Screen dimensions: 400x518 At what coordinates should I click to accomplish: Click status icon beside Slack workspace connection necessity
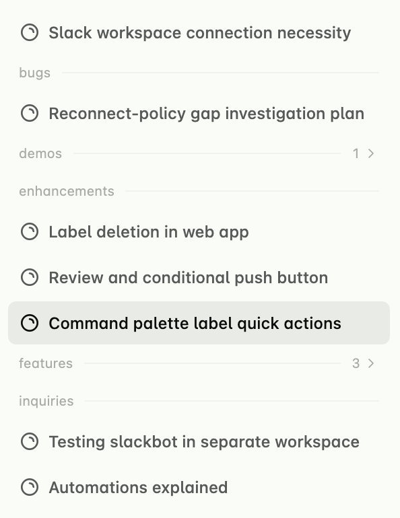tap(30, 33)
